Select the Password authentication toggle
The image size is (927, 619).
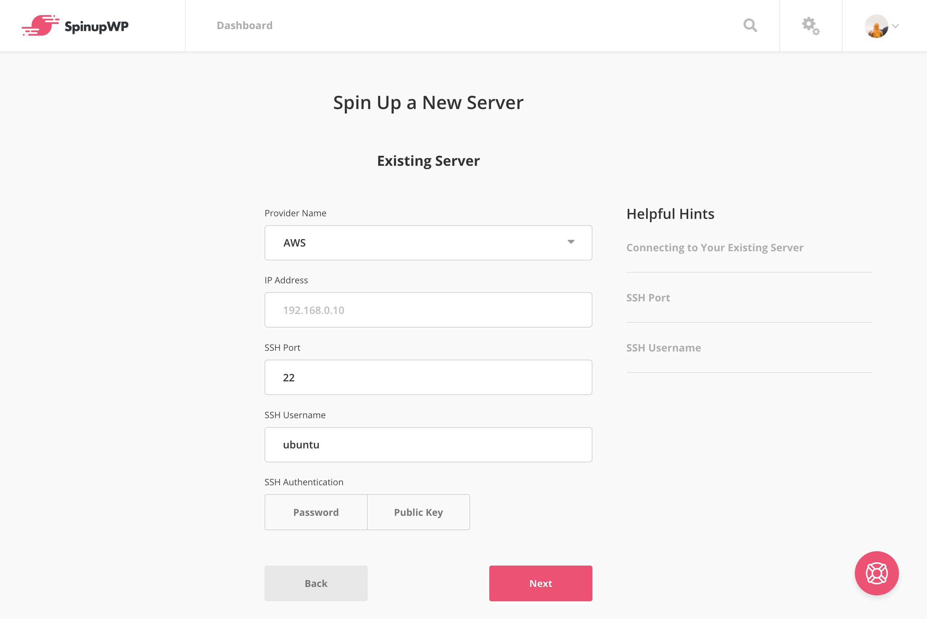316,512
